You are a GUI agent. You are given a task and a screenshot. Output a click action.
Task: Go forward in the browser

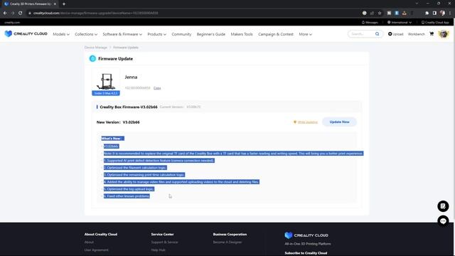pyautogui.click(x=13, y=13)
